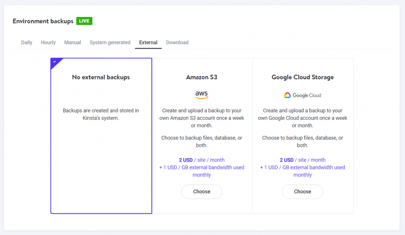Switch to the Download tab
405x235 pixels.
pyautogui.click(x=177, y=43)
